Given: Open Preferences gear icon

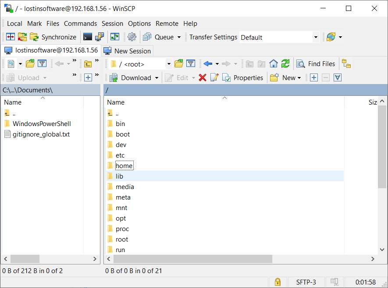Looking at the screenshot, I should pos(132,37).
